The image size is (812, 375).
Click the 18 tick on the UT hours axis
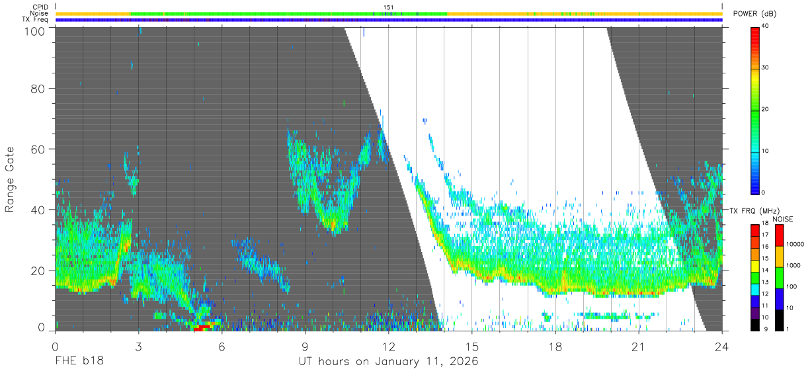pos(555,346)
